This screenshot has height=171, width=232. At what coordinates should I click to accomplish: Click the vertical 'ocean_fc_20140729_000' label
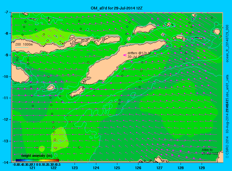pos(227,44)
